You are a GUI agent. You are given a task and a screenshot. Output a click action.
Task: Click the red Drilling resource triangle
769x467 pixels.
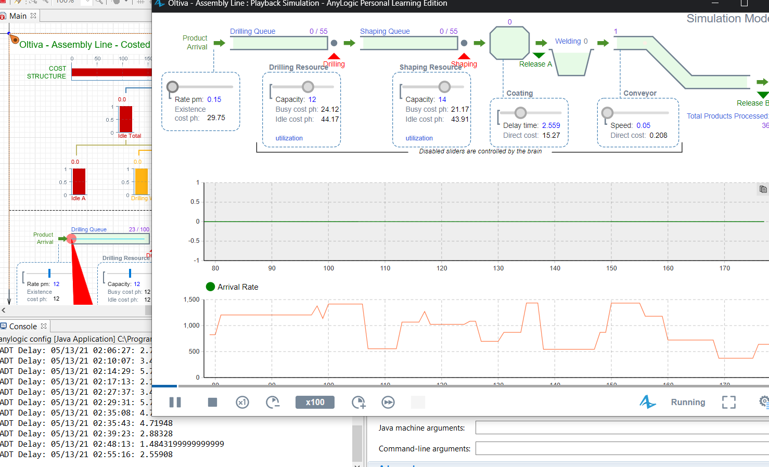[334, 56]
